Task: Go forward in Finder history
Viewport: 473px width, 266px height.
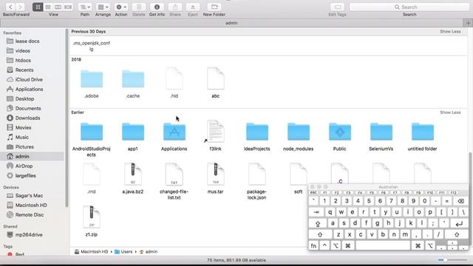Action: 20,7
